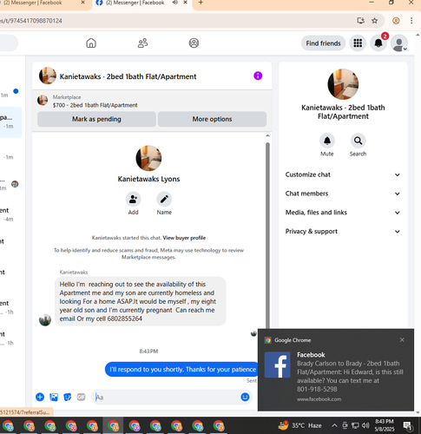This screenshot has height=434, width=421.
Task: Open more actions plus icon in composer
Action: click(40, 397)
